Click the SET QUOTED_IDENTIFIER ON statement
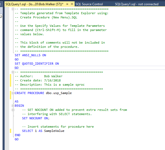The image size is (165, 150). pyautogui.click(x=37, y=64)
